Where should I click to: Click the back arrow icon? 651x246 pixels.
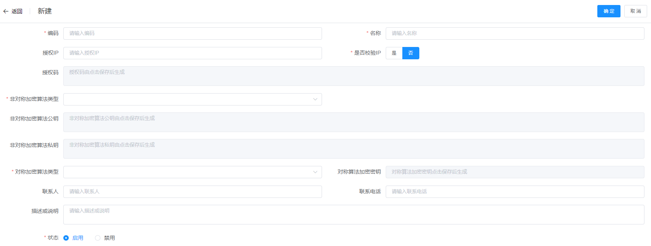6,12
